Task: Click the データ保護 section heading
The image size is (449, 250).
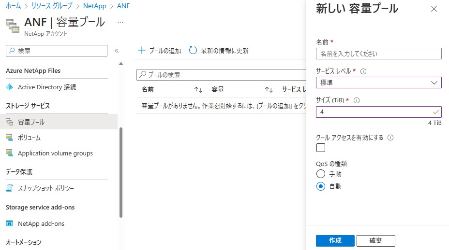Action: pos(19,172)
